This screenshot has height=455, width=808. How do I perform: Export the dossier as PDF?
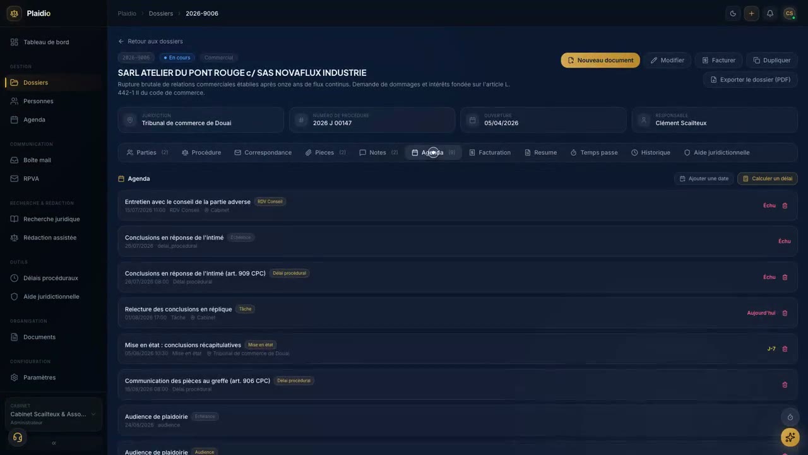(750, 80)
